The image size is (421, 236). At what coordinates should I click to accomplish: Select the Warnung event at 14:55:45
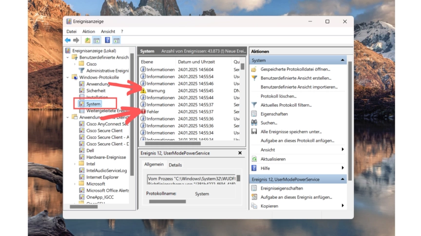coord(190,91)
